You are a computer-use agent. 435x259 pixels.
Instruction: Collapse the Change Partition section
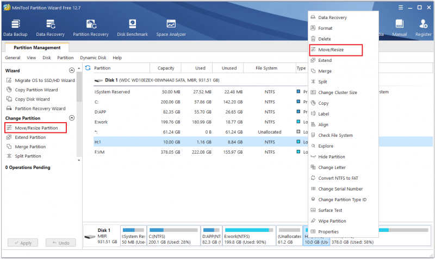(x=72, y=118)
